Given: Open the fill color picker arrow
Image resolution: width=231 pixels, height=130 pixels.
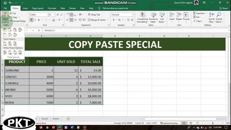Looking at the screenshot, I should 56,20.
